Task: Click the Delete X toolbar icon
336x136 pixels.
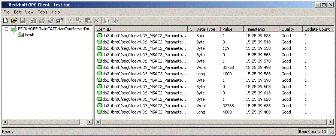Action: pyautogui.click(x=96, y=21)
